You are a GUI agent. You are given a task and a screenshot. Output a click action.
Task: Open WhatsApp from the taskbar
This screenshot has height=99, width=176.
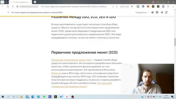tap(44, 97)
